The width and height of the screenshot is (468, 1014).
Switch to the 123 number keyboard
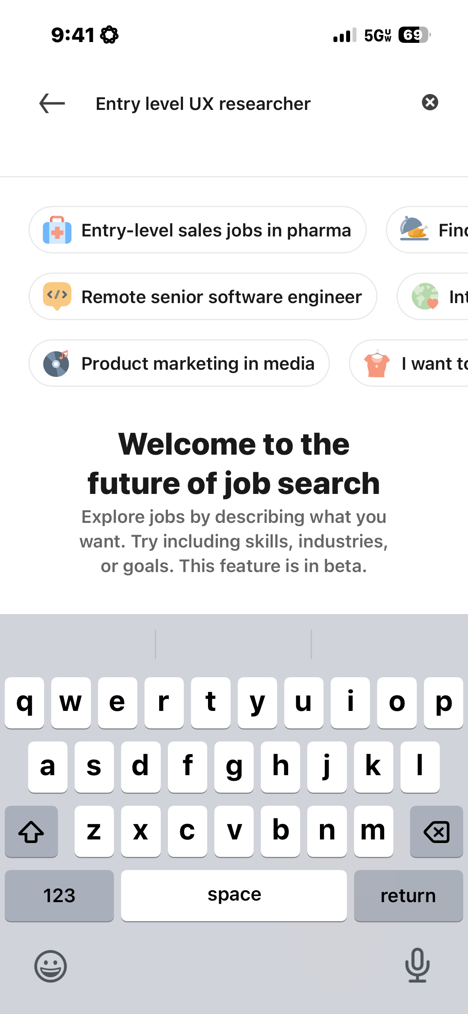[59, 895]
